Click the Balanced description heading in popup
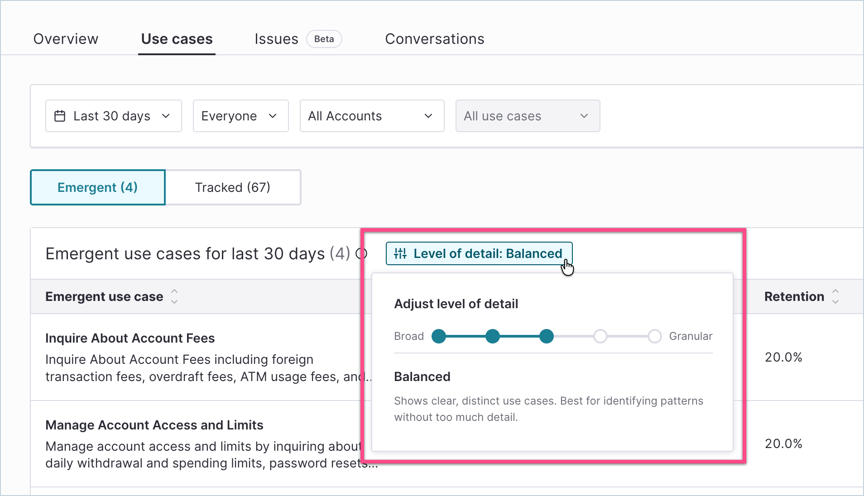Image resolution: width=864 pixels, height=496 pixels. [x=422, y=377]
